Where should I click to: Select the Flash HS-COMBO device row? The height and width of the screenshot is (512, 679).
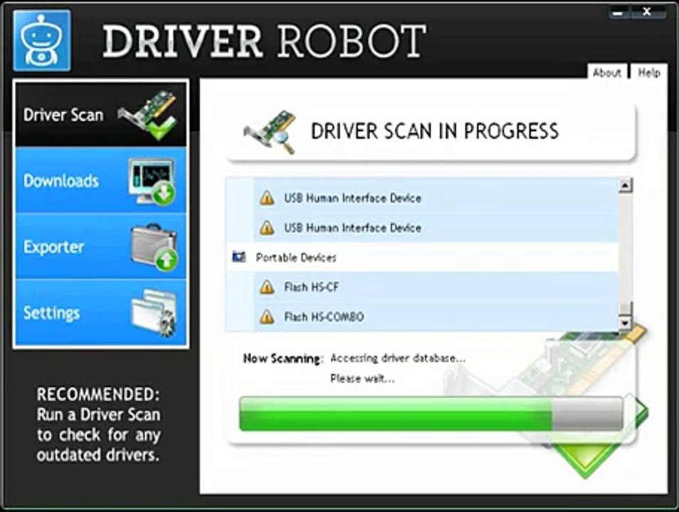click(x=436, y=316)
